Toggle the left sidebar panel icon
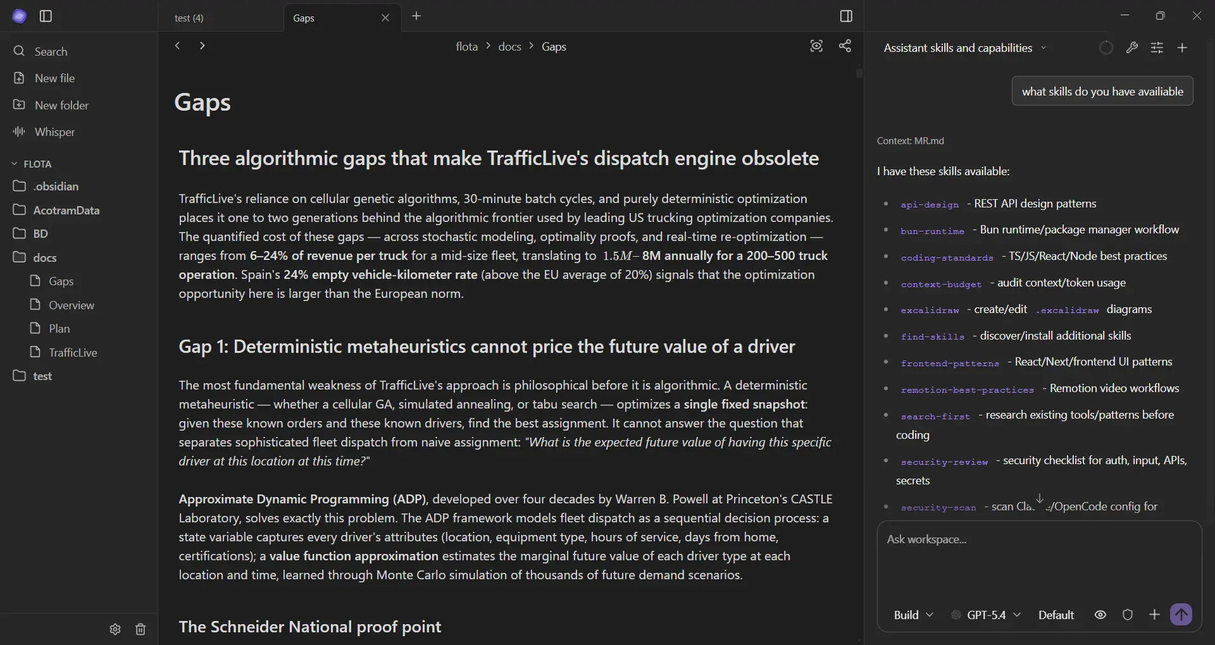The height and width of the screenshot is (645, 1215). (46, 16)
